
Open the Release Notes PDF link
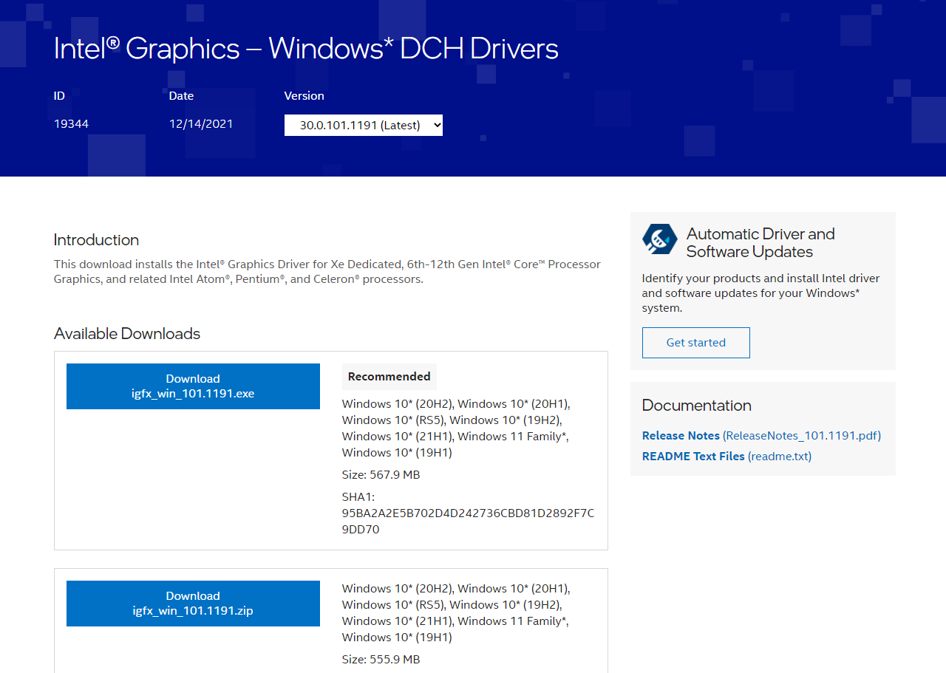pyautogui.click(x=760, y=436)
